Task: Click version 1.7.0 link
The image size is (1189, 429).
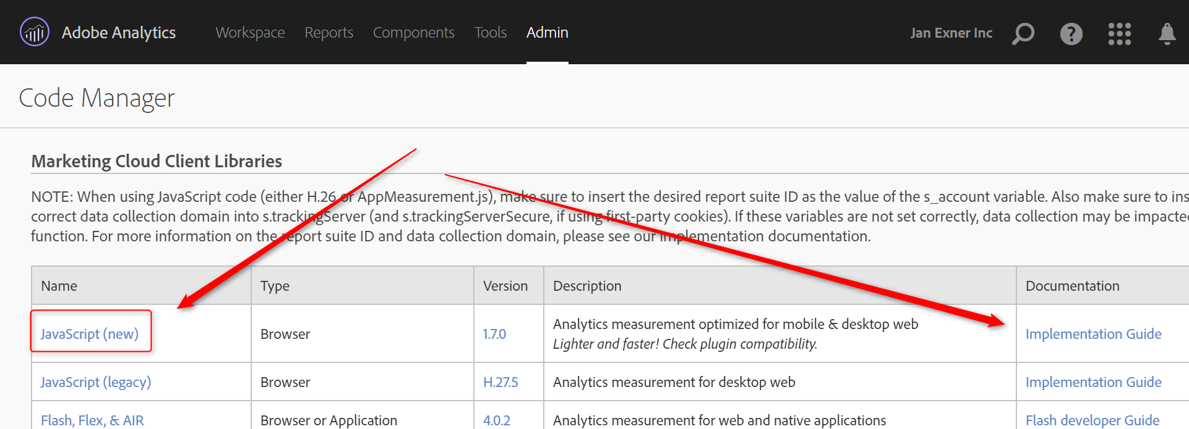Action: 494,334
